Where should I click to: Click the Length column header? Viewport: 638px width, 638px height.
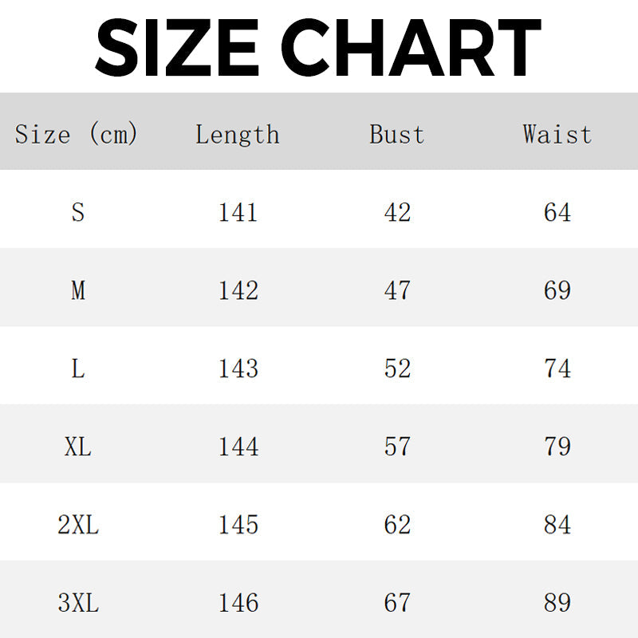coord(238,134)
